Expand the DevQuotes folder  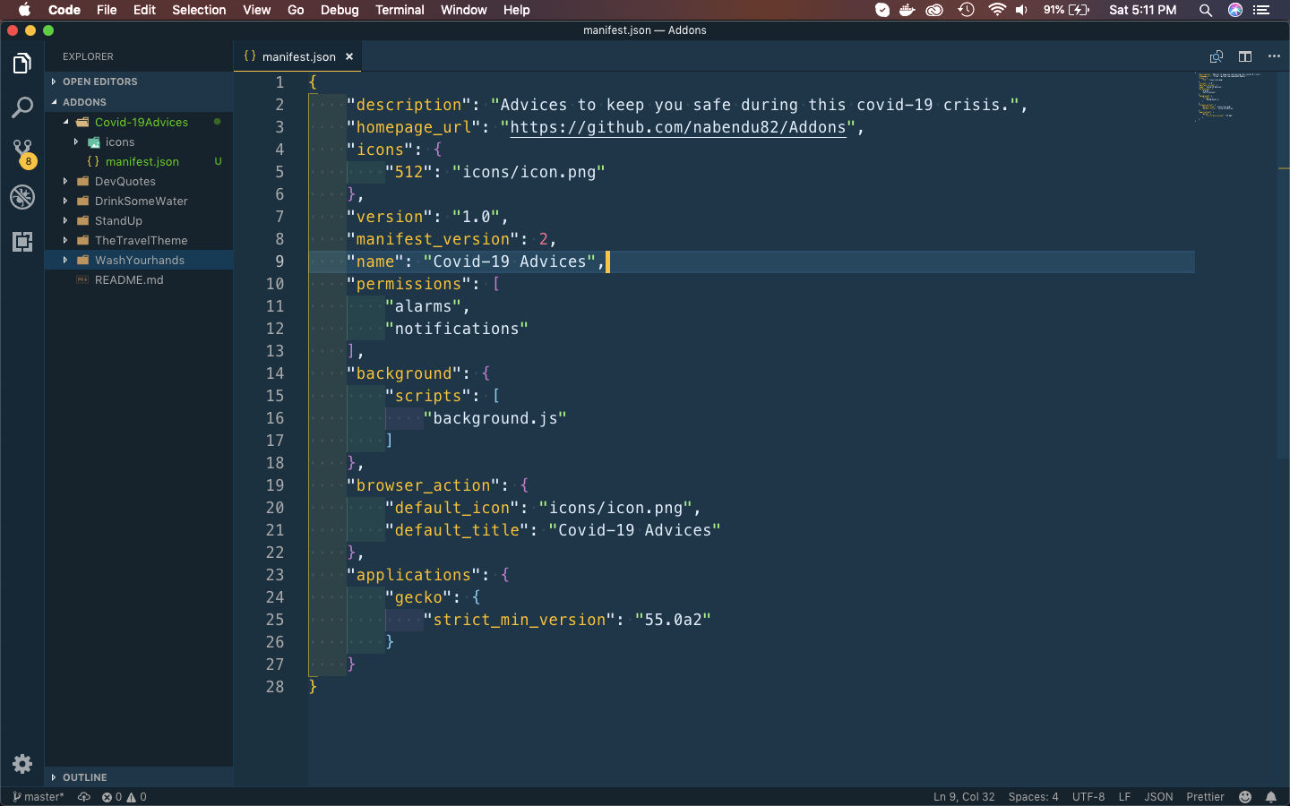pos(65,181)
